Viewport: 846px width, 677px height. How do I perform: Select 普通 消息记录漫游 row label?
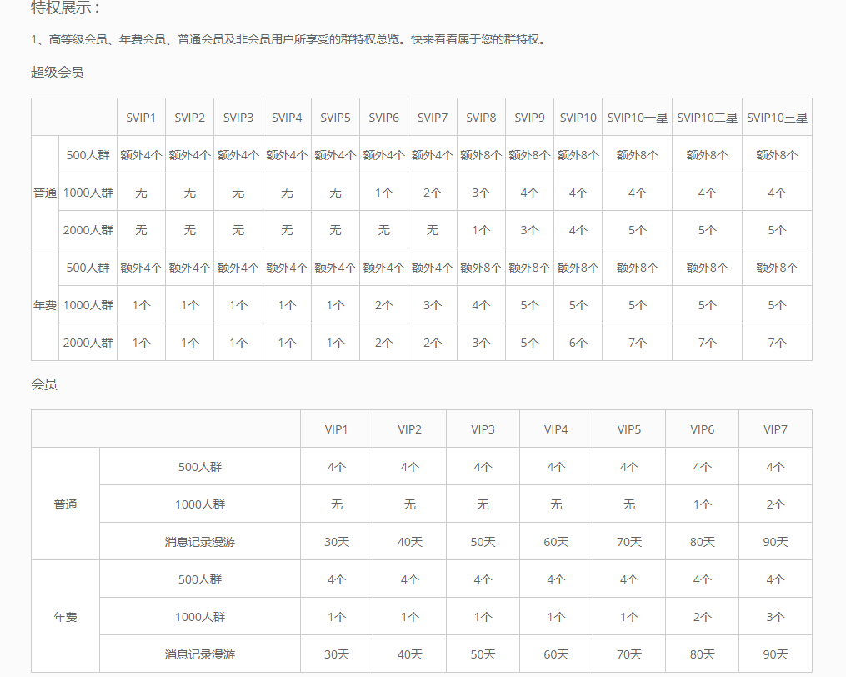(x=200, y=542)
